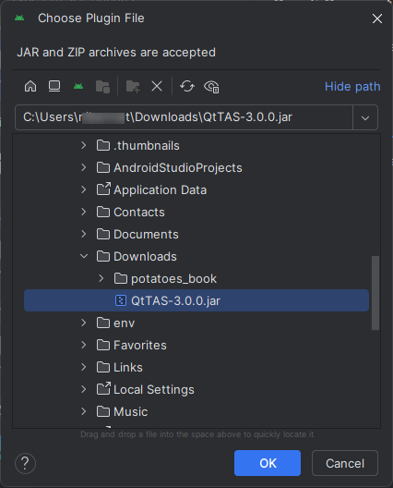Open the path history dropdown arrow
Screen dimensions: 393x488
pos(365,117)
